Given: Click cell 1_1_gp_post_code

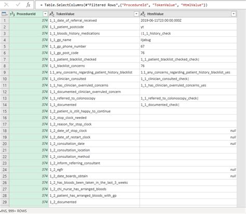Looking at the screenshot, I should tap(94, 53).
